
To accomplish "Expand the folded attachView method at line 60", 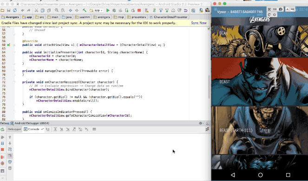I will point(14,45).
